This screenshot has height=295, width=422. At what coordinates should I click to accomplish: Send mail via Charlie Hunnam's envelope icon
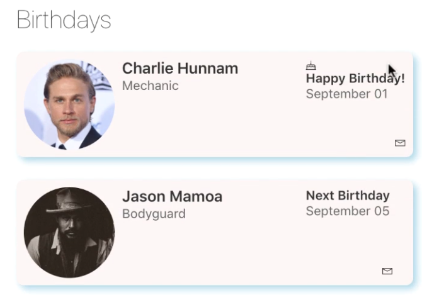[400, 143]
